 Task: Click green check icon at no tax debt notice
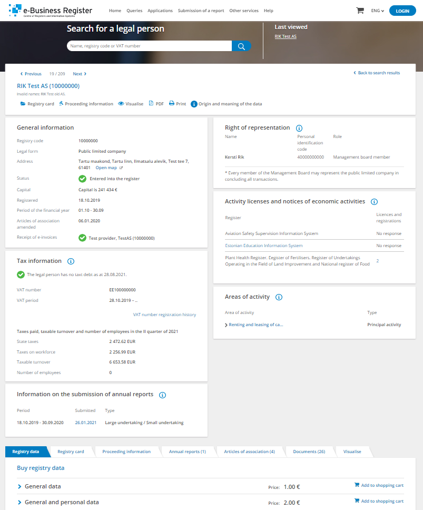coord(21,274)
